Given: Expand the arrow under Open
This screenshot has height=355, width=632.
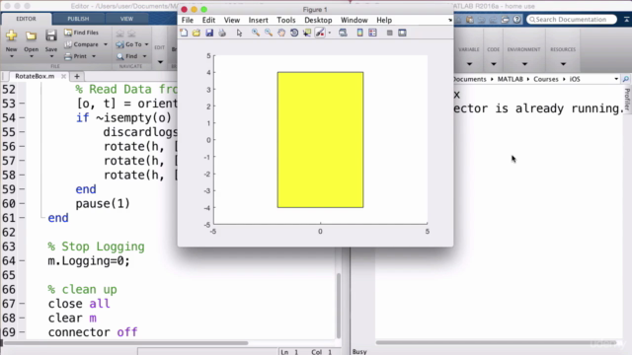Looking at the screenshot, I should 31,56.
